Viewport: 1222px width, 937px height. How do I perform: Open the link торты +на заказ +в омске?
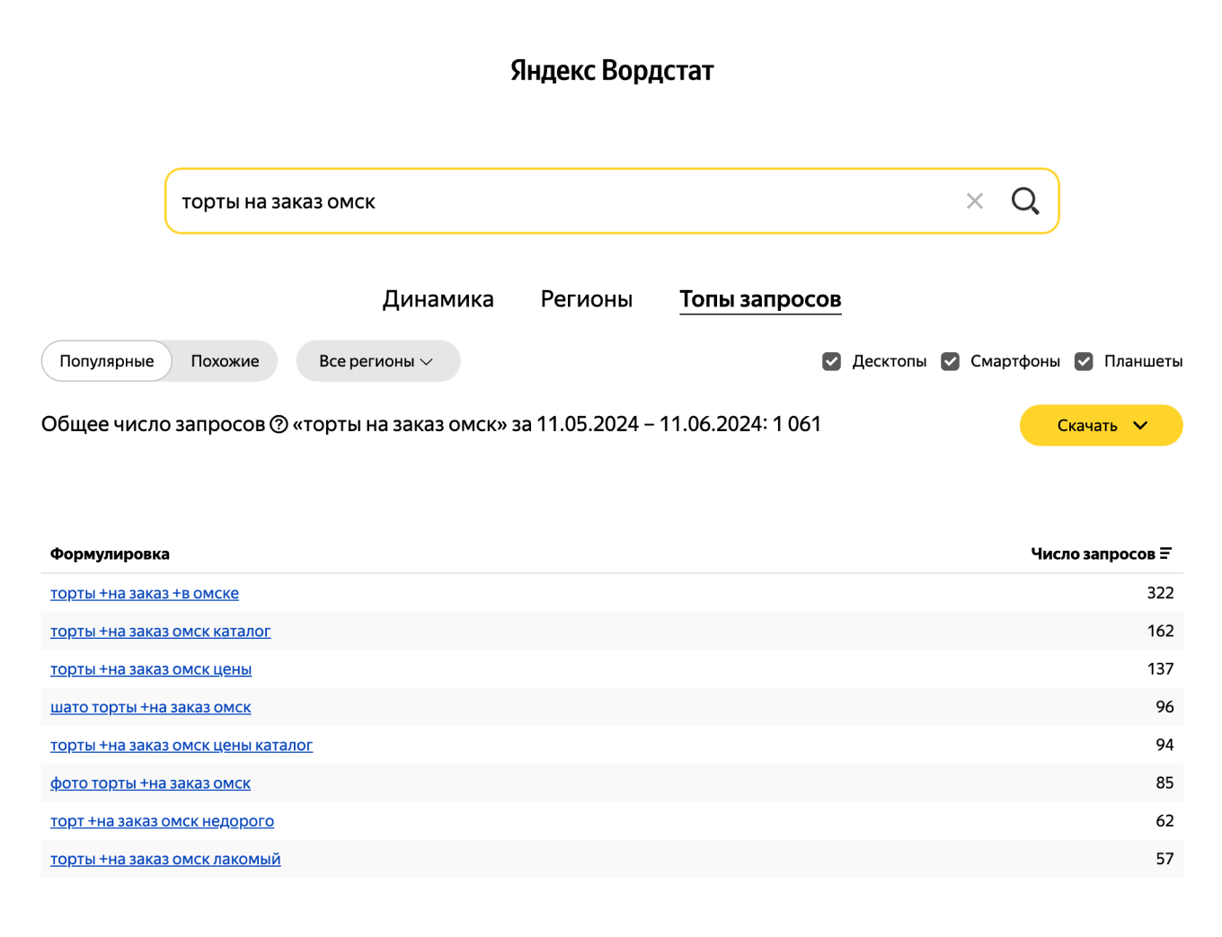[x=145, y=593]
